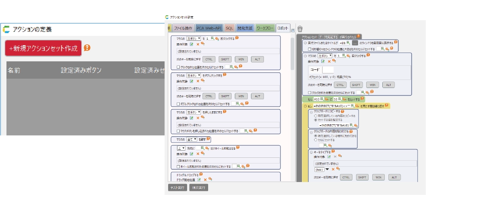Click help icon after を満たす間は繰り返す
Viewport: 504px width, 203px height.
tap(386, 105)
